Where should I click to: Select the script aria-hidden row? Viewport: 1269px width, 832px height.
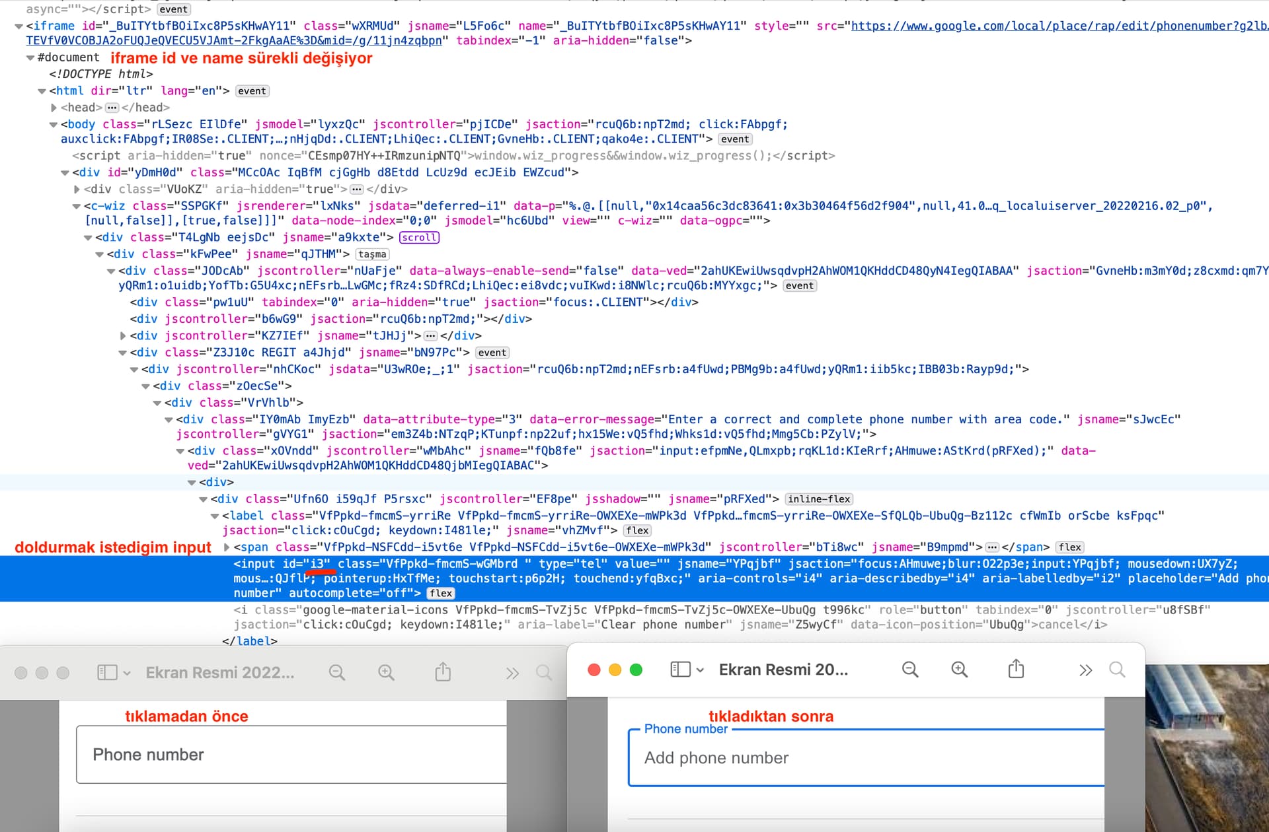click(x=453, y=156)
